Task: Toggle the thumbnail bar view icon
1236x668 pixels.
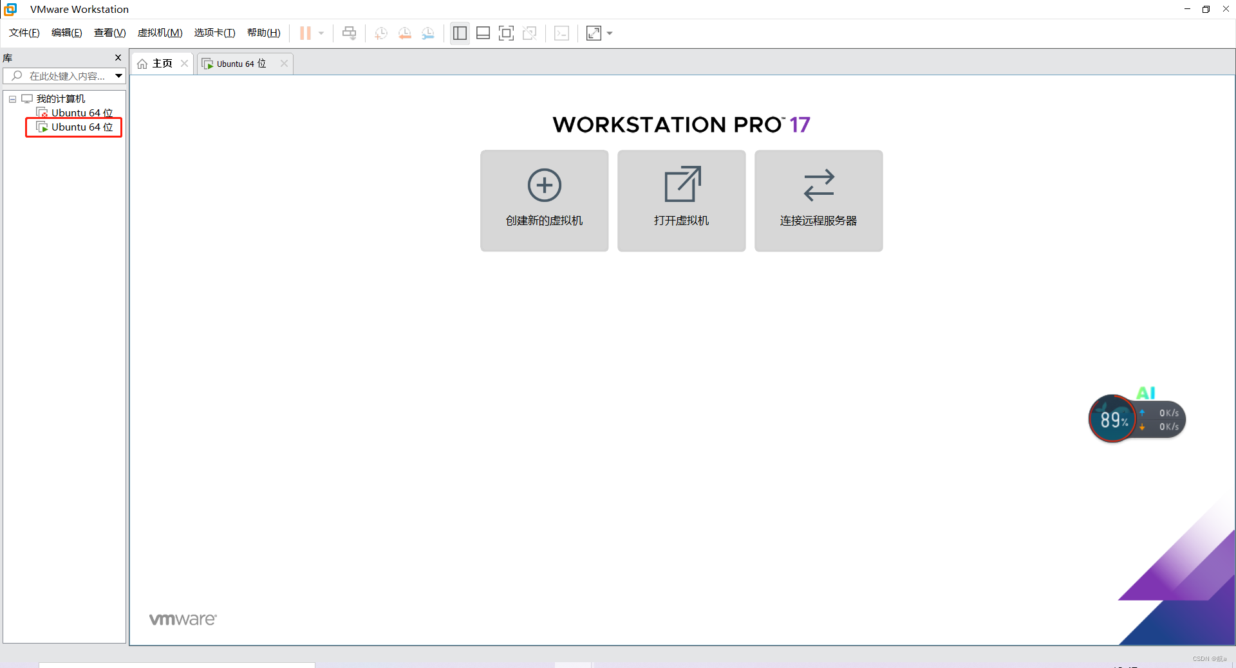Action: point(483,33)
